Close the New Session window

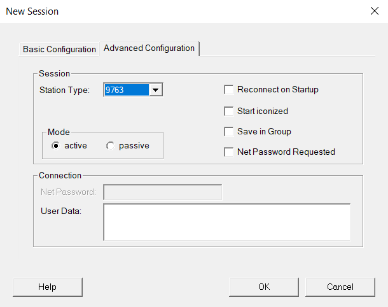click(375, 11)
